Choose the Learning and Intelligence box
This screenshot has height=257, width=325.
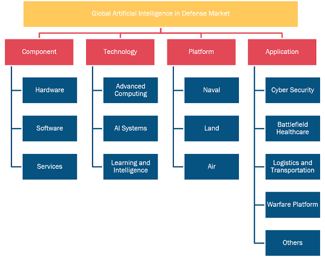[x=131, y=167]
